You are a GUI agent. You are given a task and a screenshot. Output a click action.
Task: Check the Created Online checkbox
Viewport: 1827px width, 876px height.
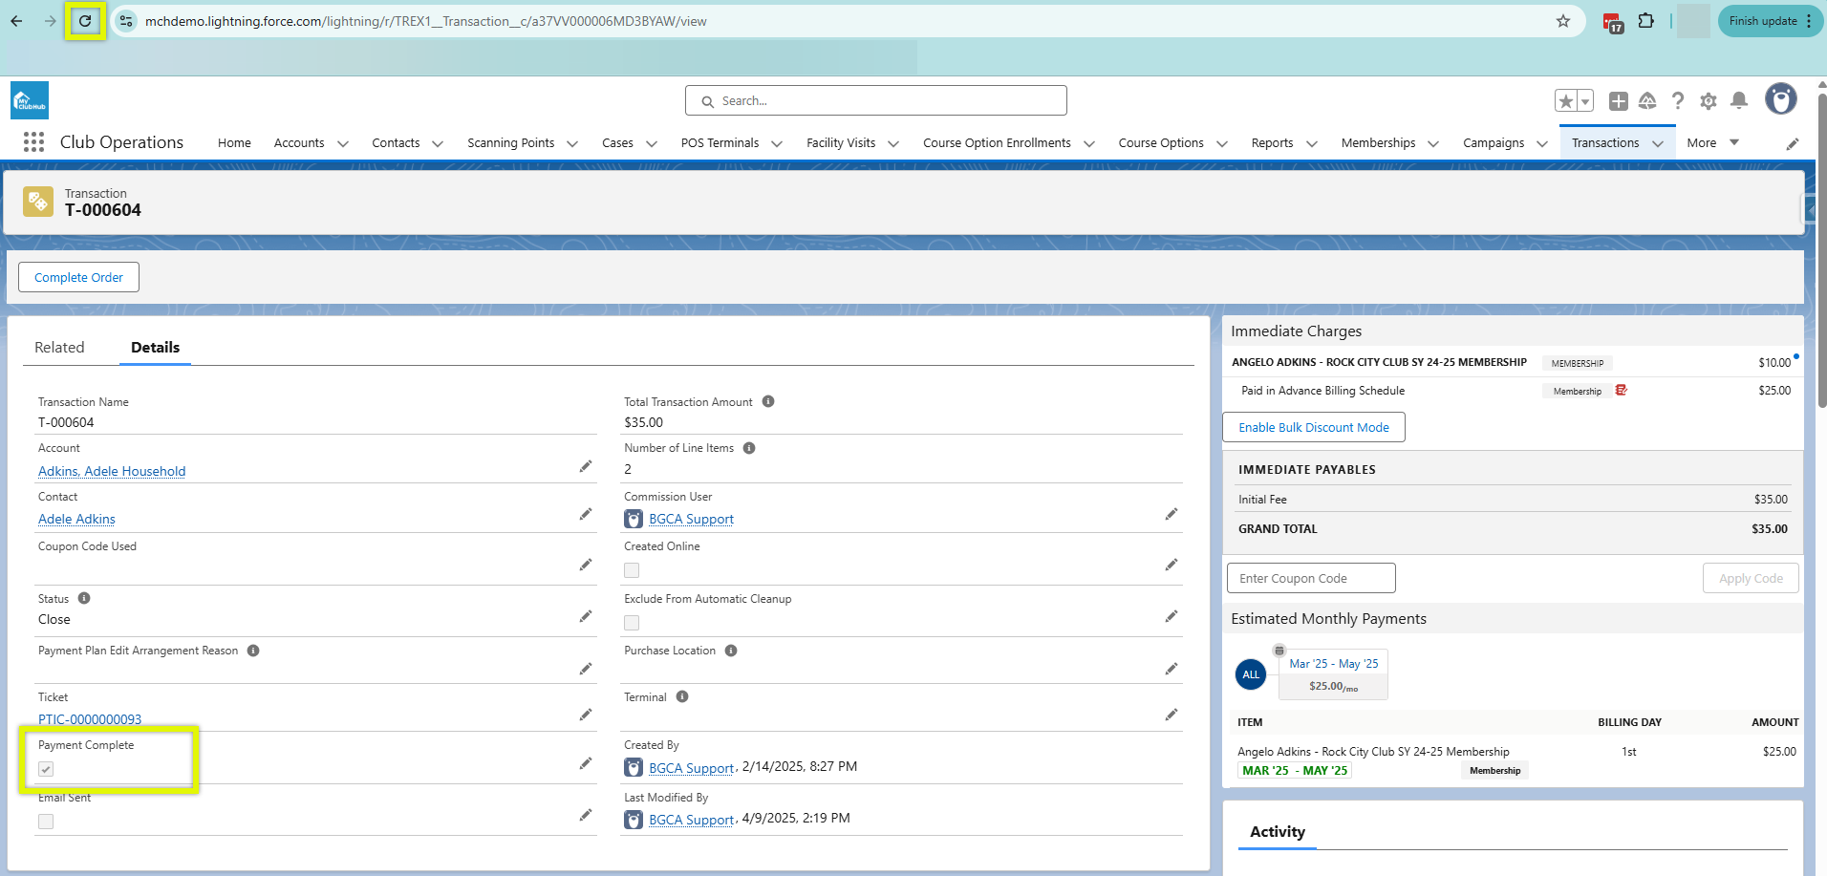pyautogui.click(x=632, y=570)
